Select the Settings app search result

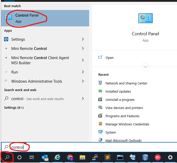pyautogui.click(x=45, y=39)
